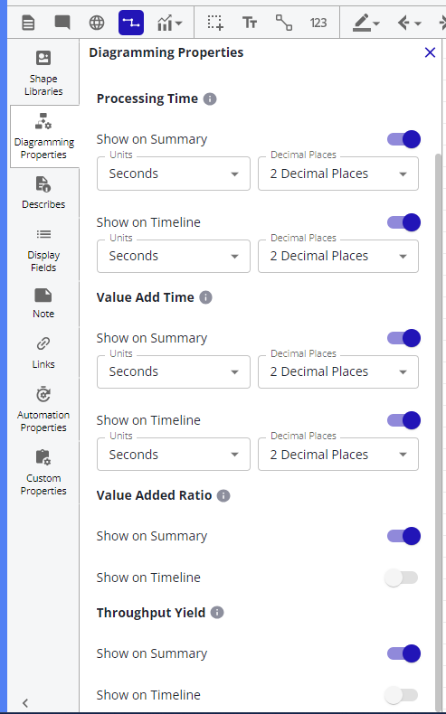446x714 pixels.
Task: Enable Value Added Ratio Show on Timeline
Action: [x=402, y=578]
